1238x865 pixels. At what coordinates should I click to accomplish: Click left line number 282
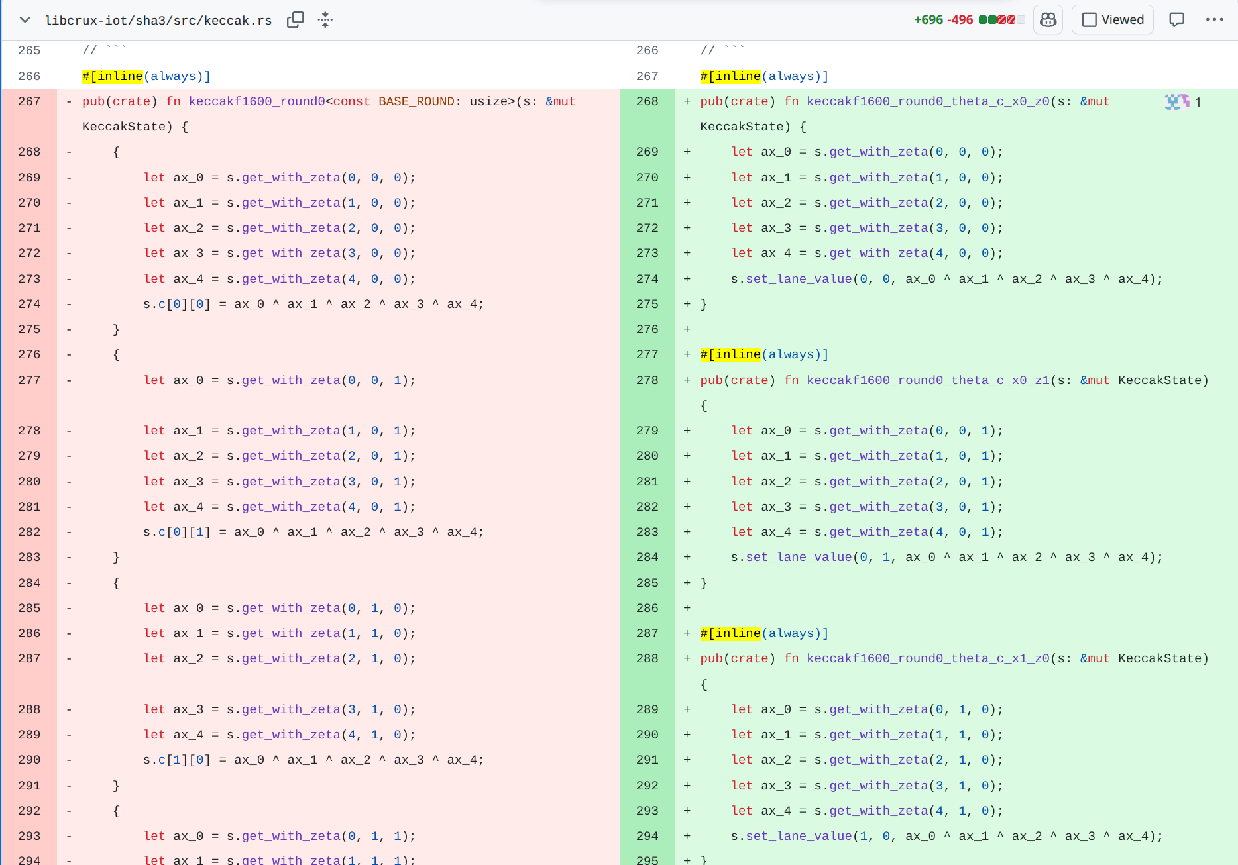(29, 532)
